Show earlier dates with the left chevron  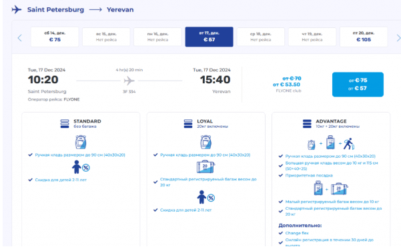[20, 38]
